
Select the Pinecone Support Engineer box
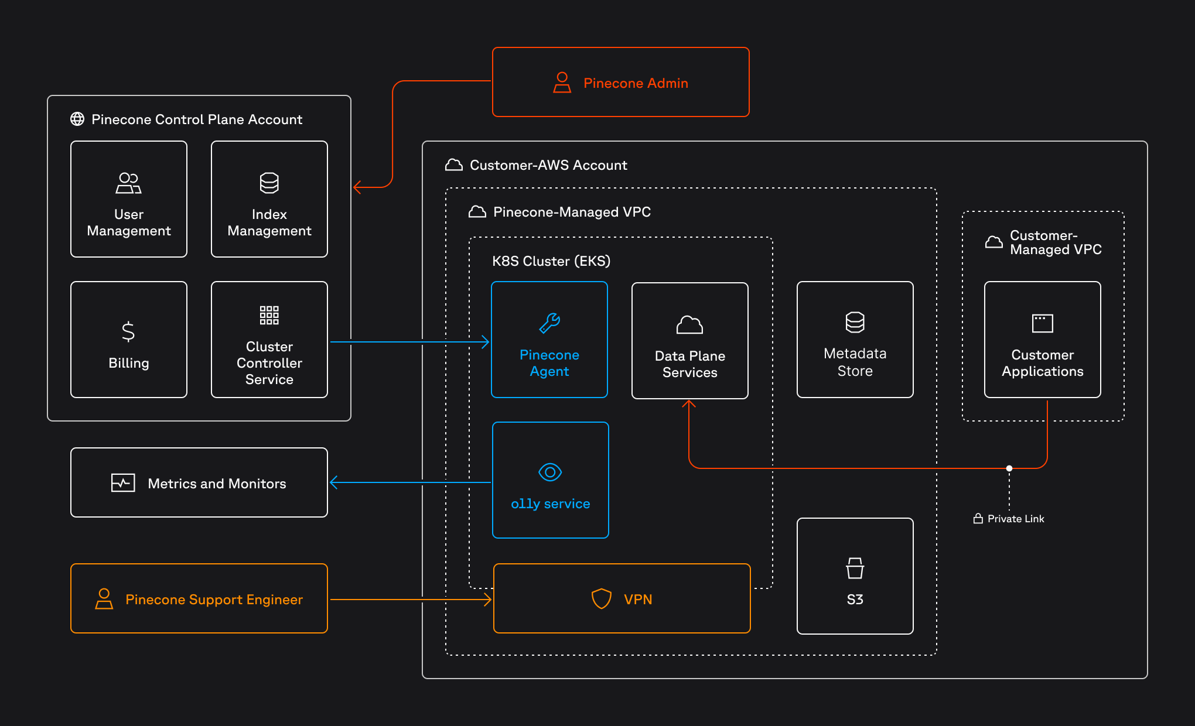[199, 598]
